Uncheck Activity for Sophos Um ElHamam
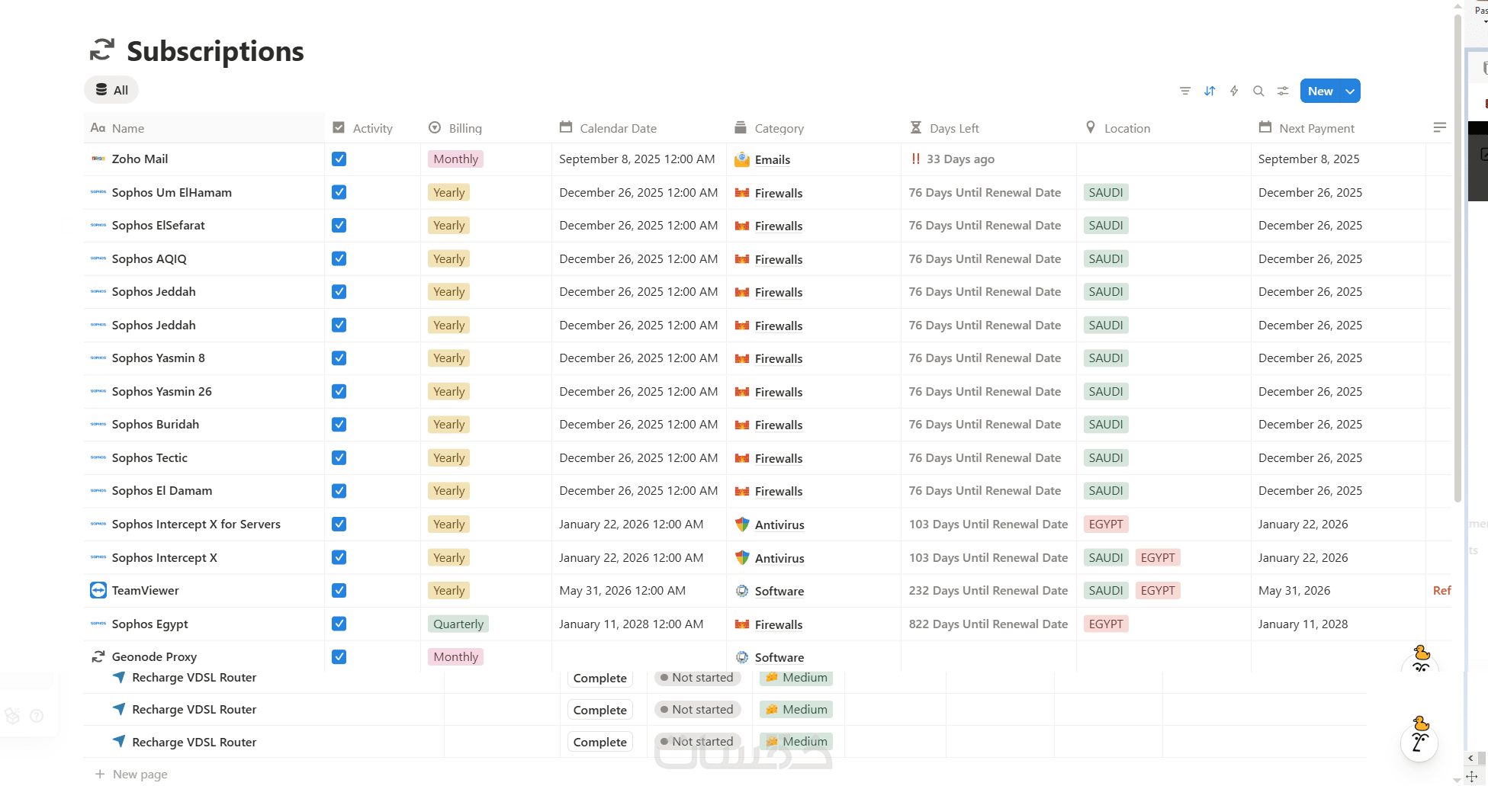The width and height of the screenshot is (1488, 786). coord(339,192)
